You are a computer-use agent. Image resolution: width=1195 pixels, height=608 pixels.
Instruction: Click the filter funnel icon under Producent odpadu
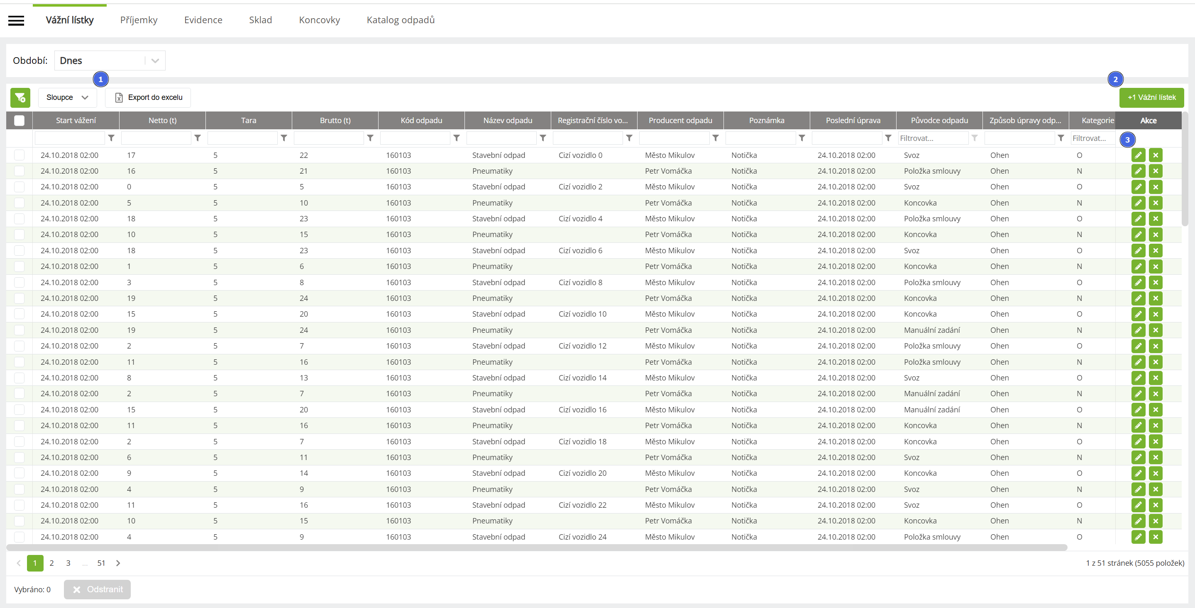point(715,138)
